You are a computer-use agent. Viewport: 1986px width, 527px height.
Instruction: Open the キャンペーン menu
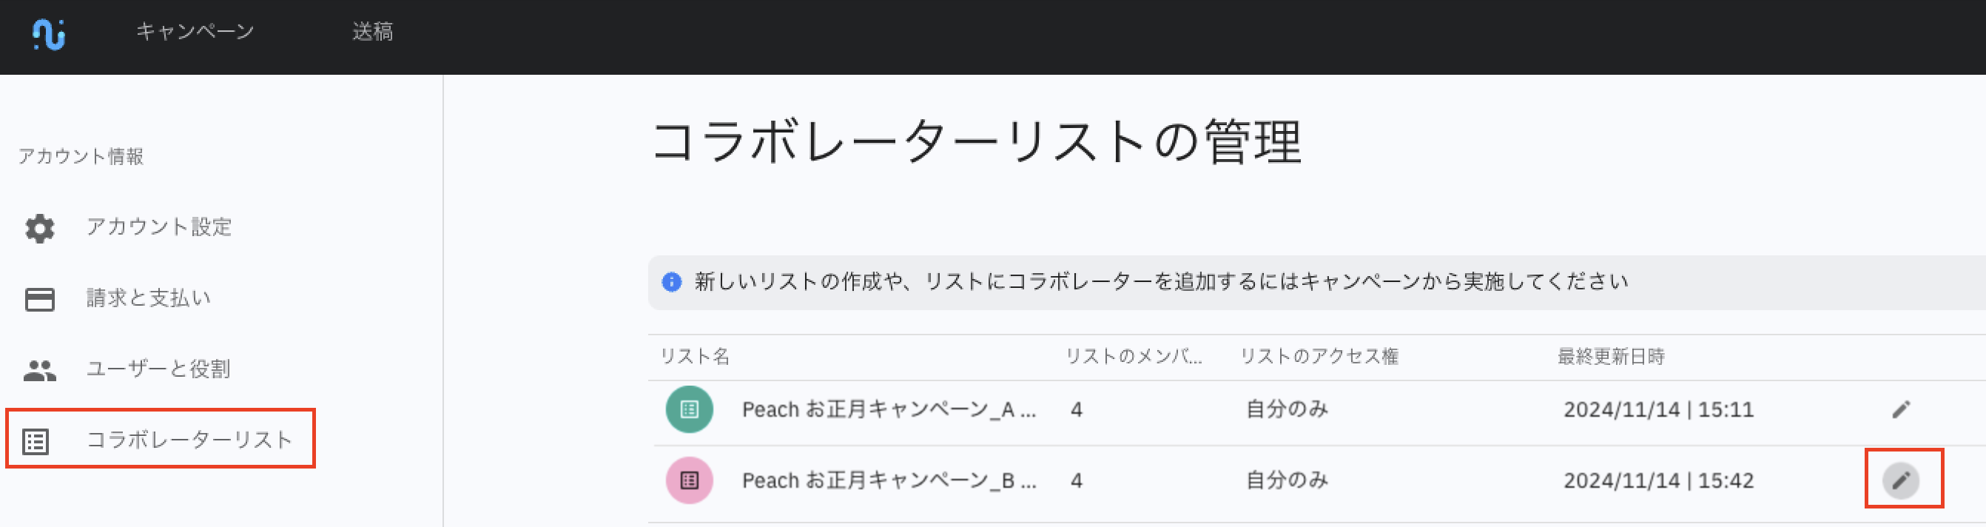(x=195, y=32)
